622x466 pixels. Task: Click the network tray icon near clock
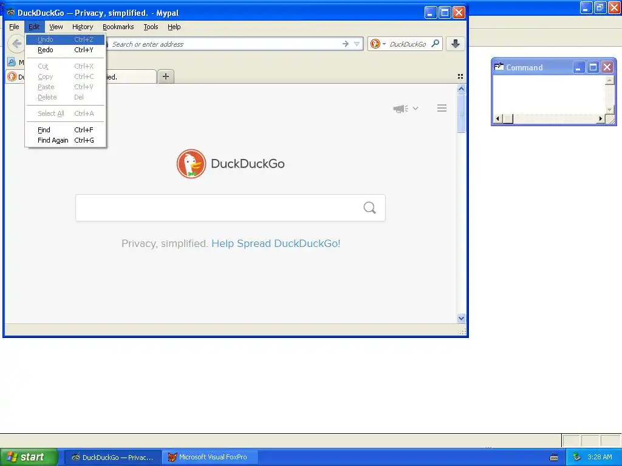pyautogui.click(x=576, y=458)
